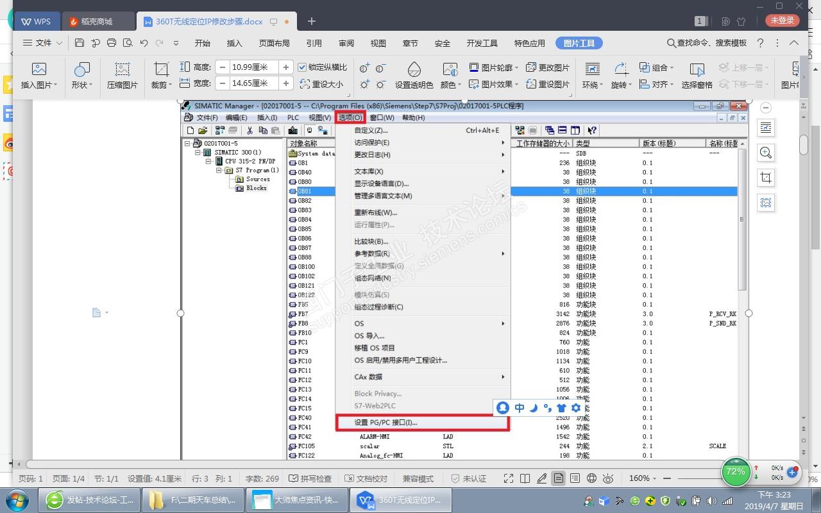Click Reset Size (重设大小) button
Viewport: 821px width, 513px height.
(x=321, y=84)
